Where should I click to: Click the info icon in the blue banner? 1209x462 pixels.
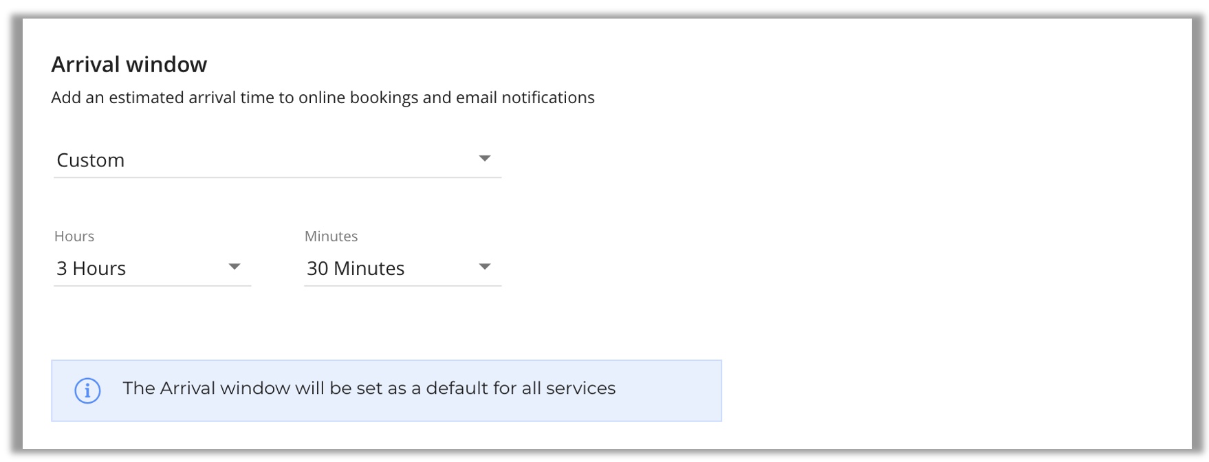(x=87, y=390)
